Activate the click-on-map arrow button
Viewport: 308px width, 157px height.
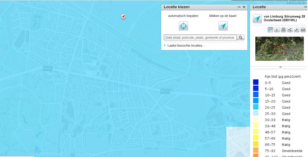223,26
